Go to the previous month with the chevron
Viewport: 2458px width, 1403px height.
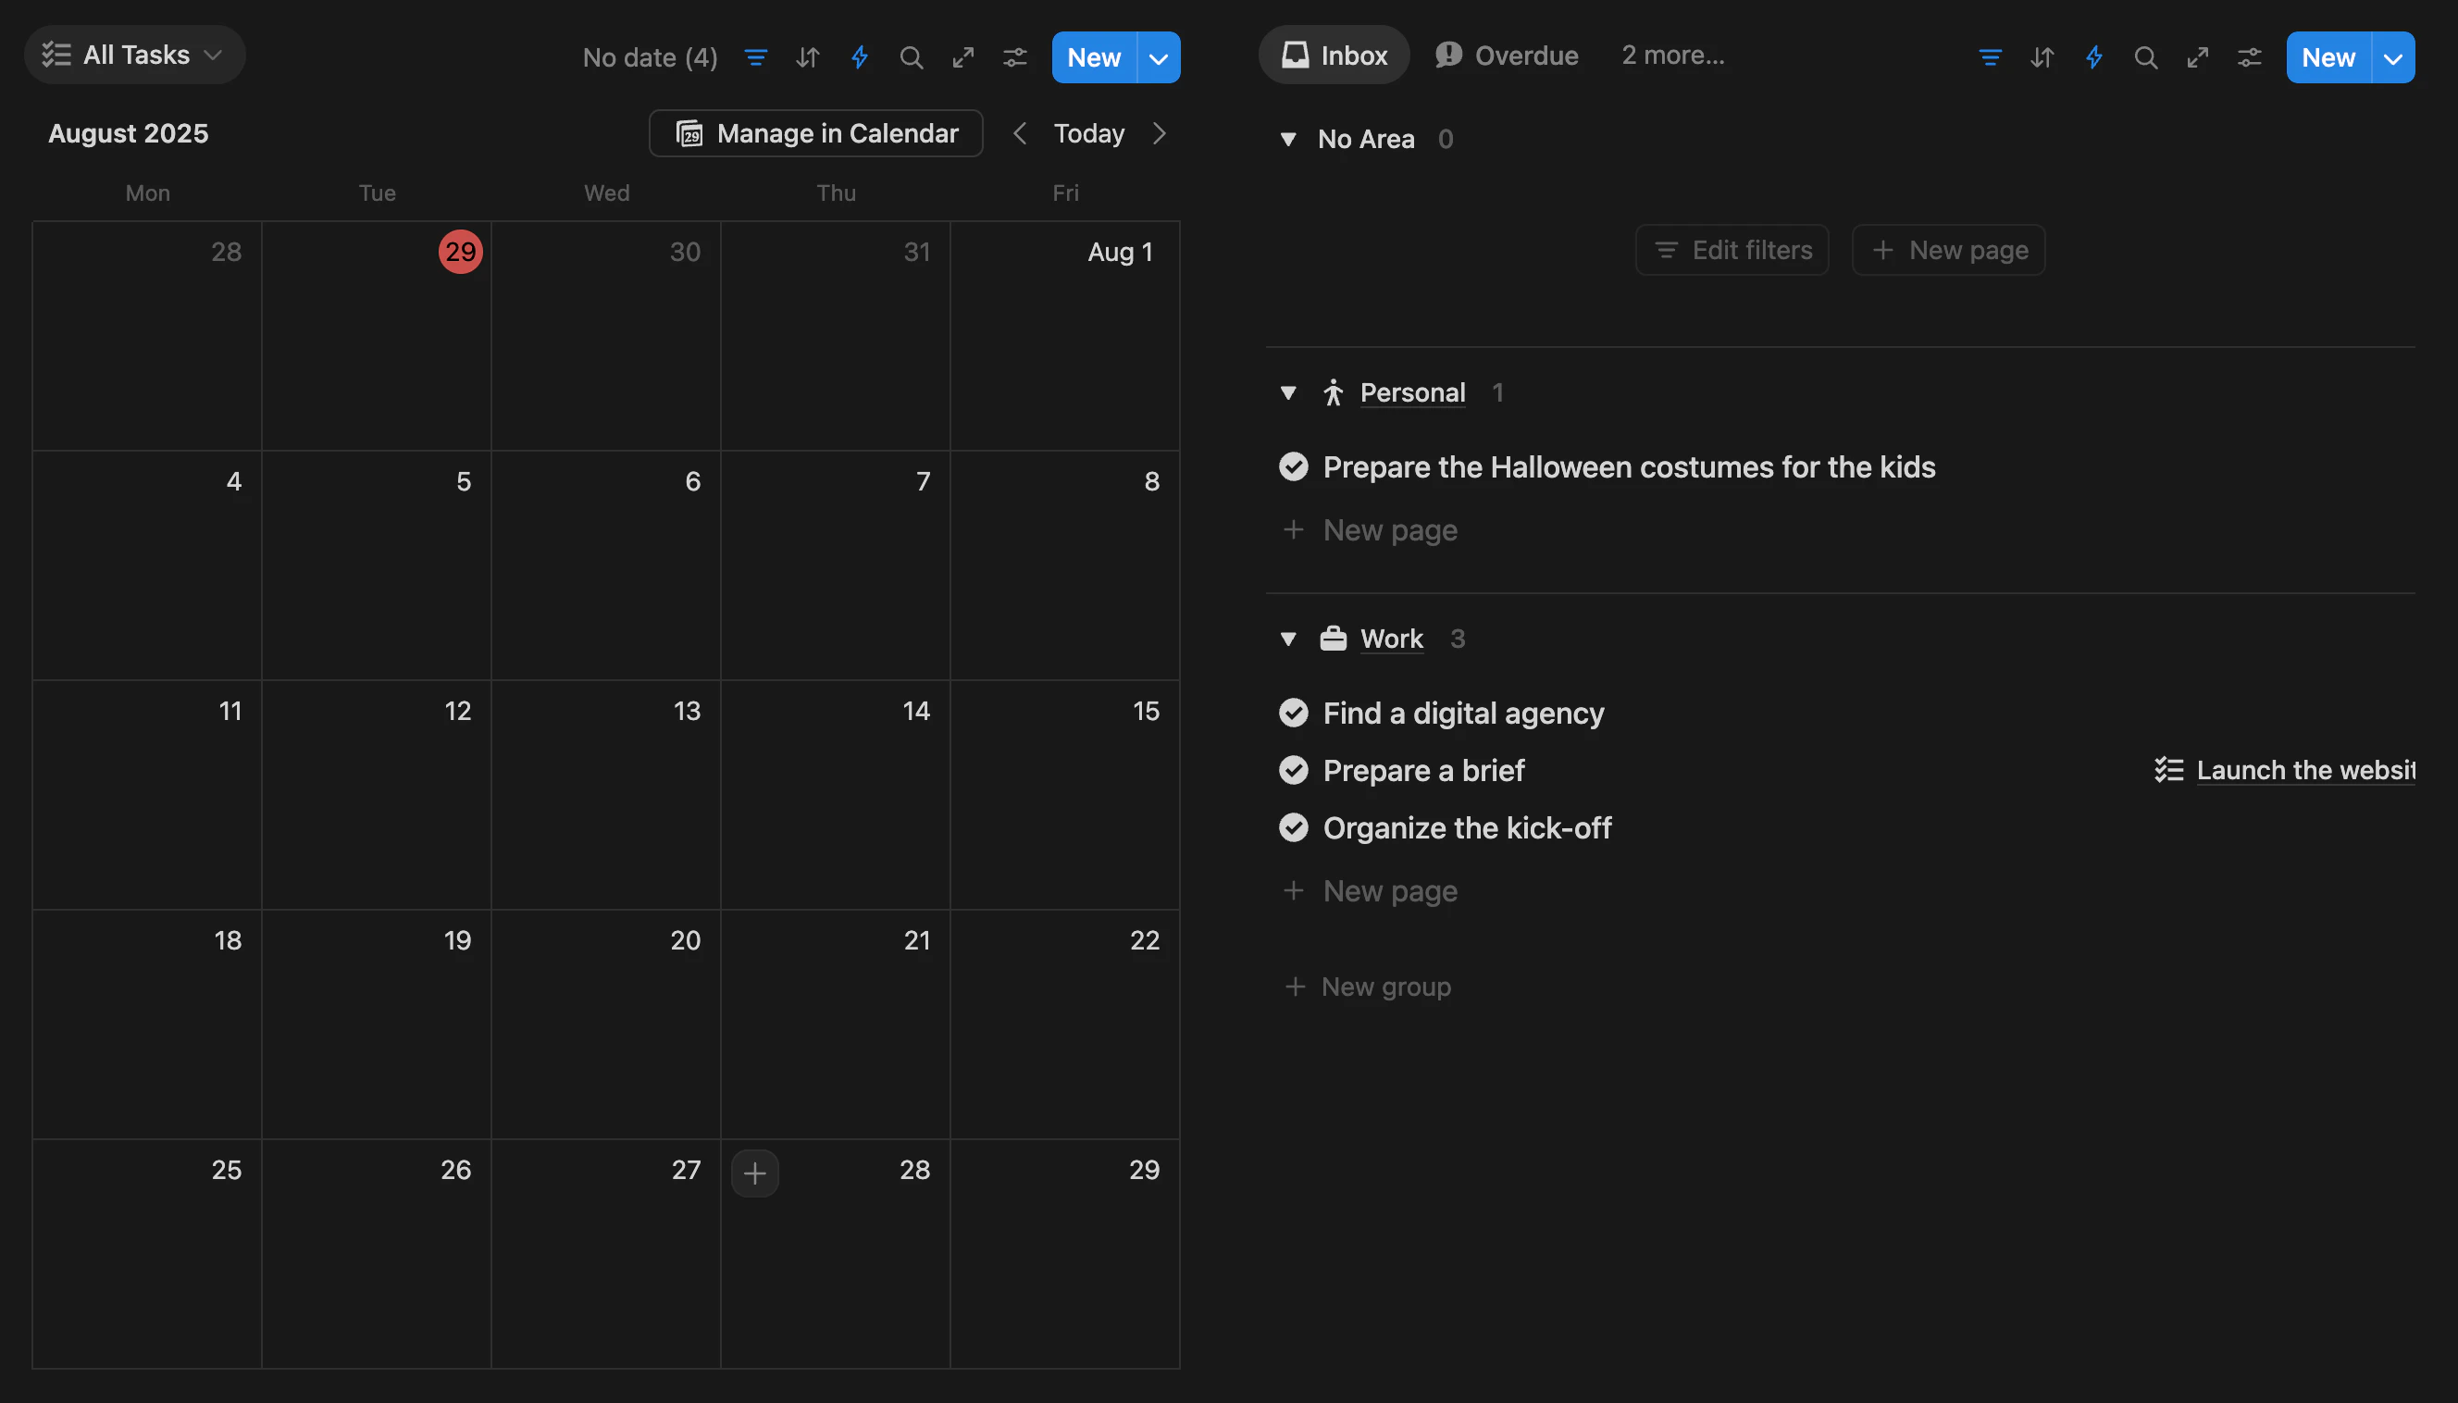point(1019,133)
